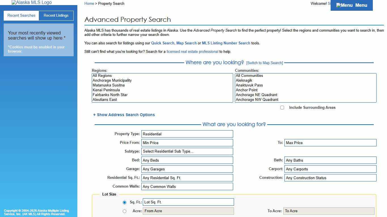The image size is (387, 217).
Task: Click the Switch to Map Search link
Action: (x=264, y=63)
